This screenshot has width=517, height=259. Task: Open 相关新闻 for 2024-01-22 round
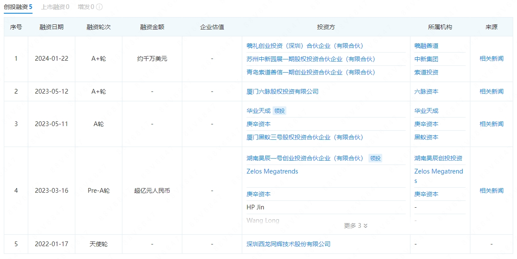pos(491,59)
